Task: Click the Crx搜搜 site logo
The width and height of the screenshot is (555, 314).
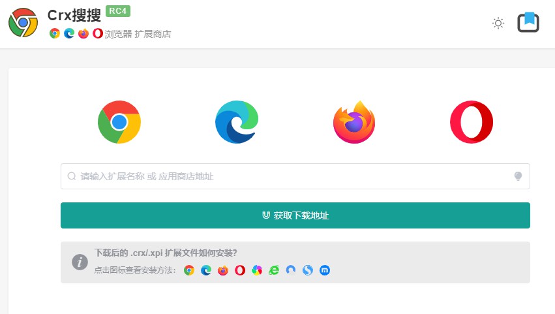Action: click(23, 23)
